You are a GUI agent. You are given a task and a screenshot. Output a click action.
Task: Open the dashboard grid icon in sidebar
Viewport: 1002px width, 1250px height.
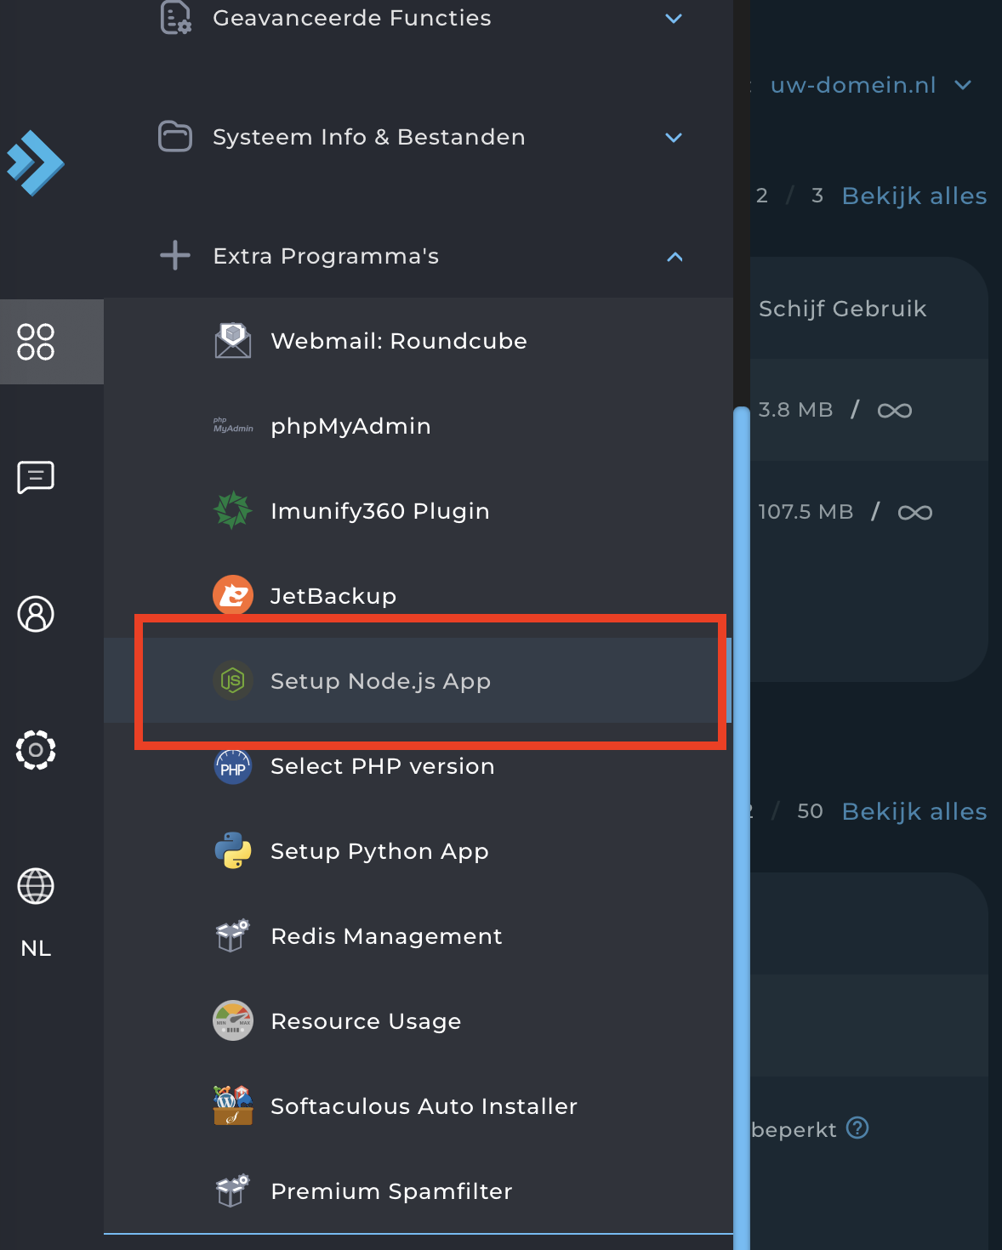[x=36, y=342]
